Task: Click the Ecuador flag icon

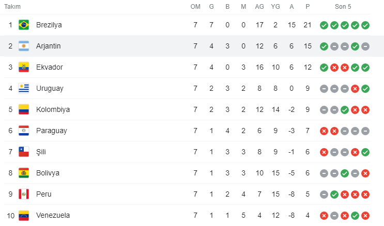Action: pos(24,67)
